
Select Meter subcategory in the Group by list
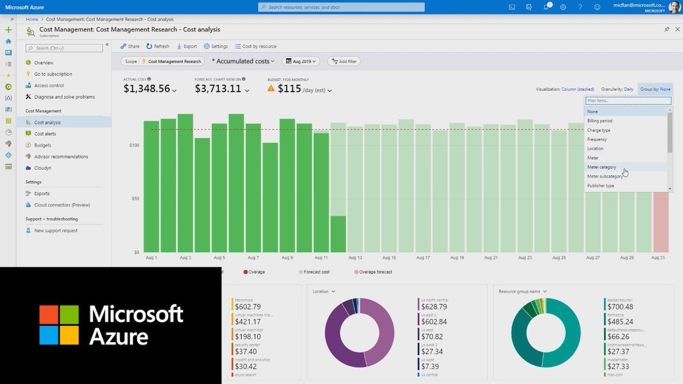(625, 177)
